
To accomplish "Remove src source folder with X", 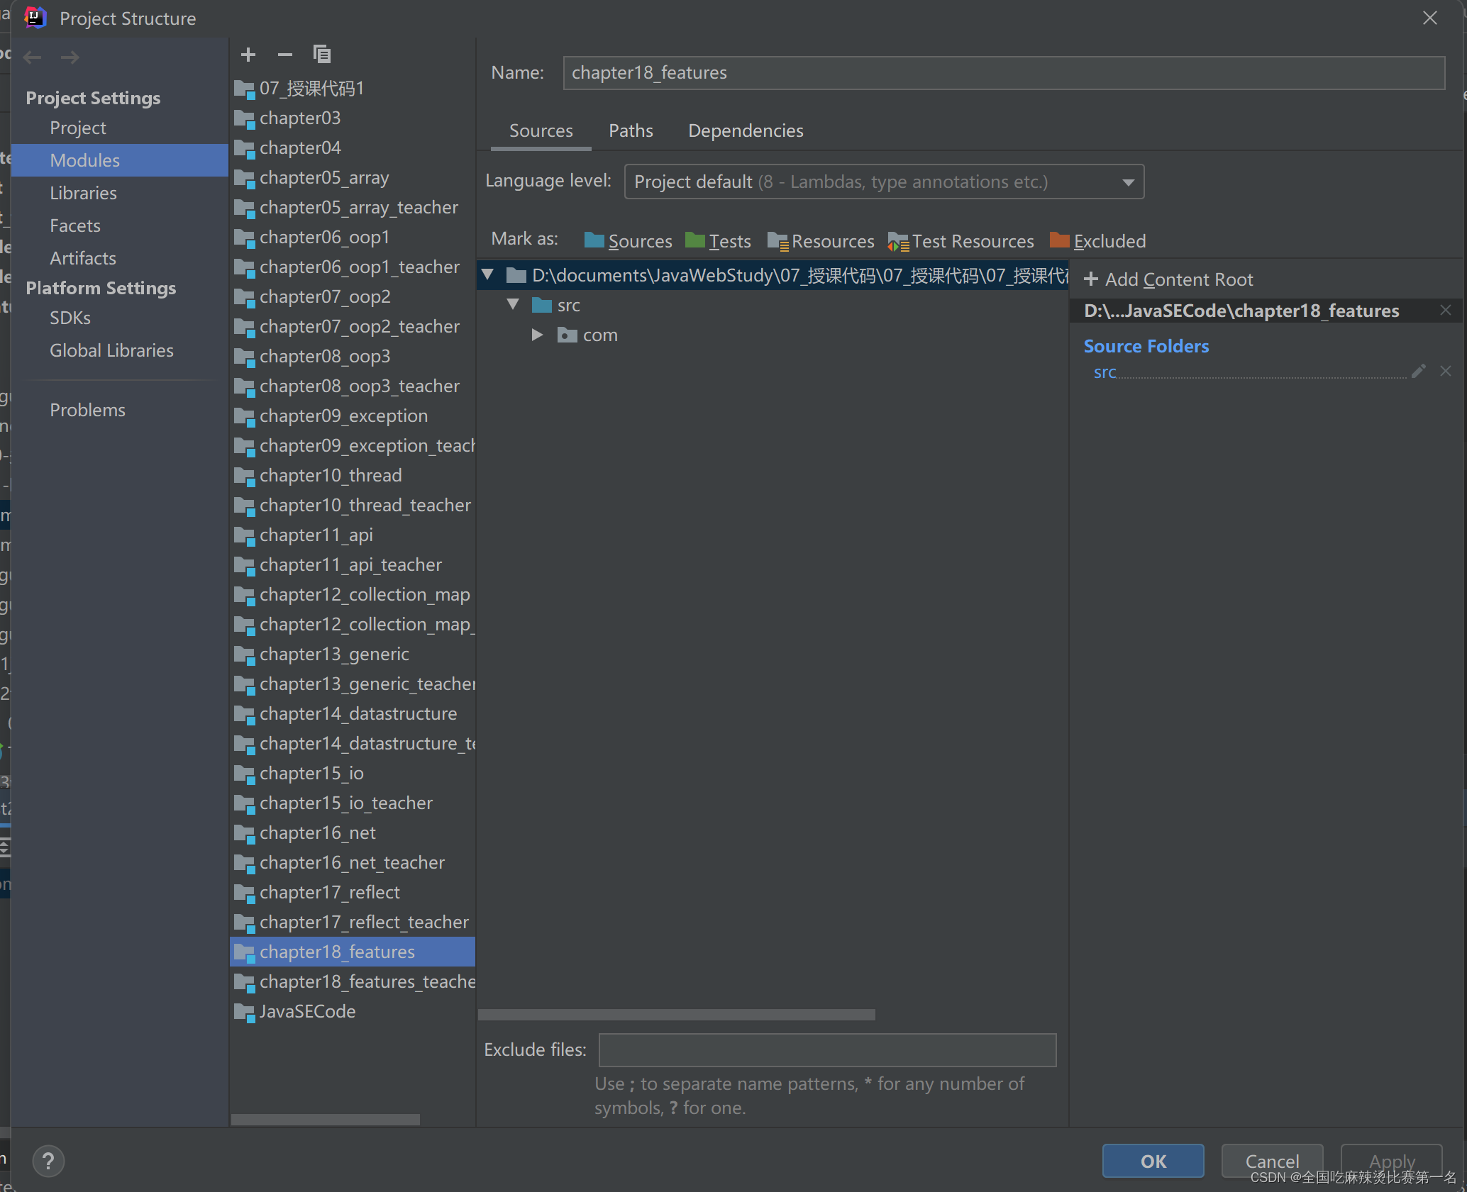I will [x=1446, y=372].
